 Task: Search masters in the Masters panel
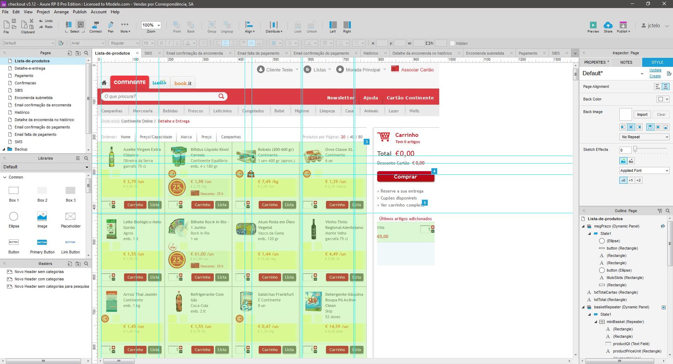[x=86, y=264]
